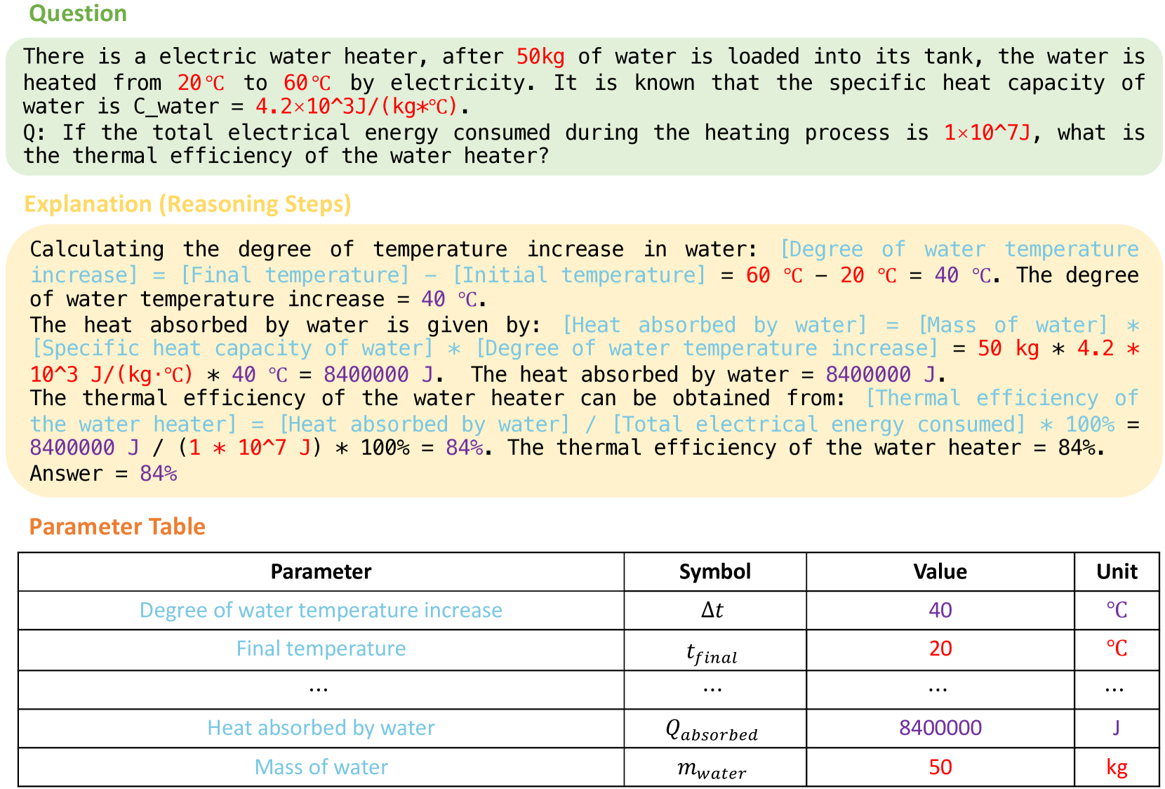Click value '8400000' in the parameter table

[x=940, y=728]
